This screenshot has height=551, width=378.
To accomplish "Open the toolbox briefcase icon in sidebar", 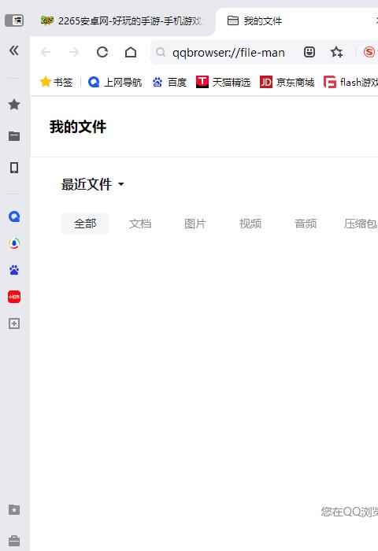I will (14, 541).
